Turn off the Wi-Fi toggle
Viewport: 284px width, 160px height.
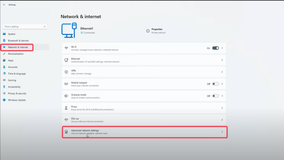[215, 48]
